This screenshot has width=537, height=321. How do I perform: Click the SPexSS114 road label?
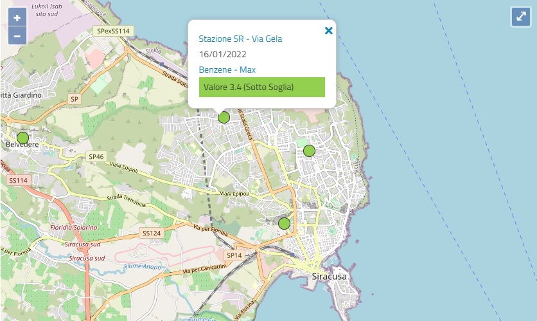coord(113,31)
